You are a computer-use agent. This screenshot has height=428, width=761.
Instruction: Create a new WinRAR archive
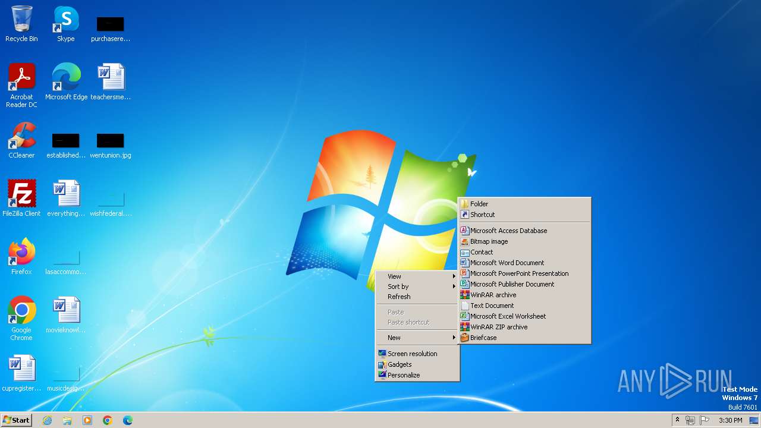click(524, 295)
